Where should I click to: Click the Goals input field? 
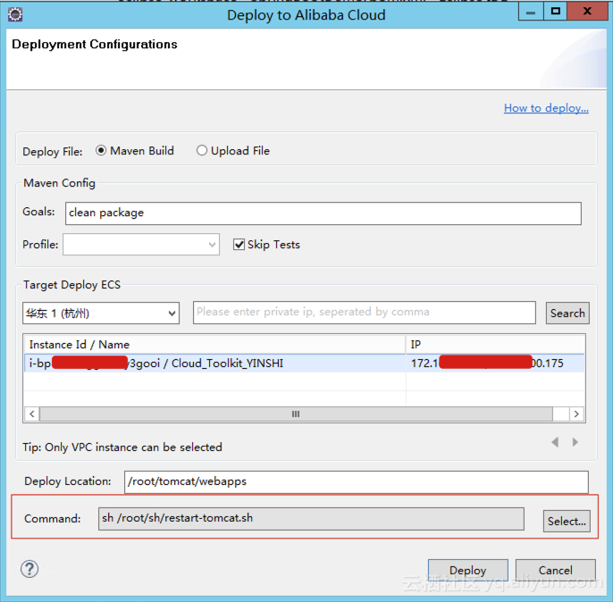(x=323, y=213)
